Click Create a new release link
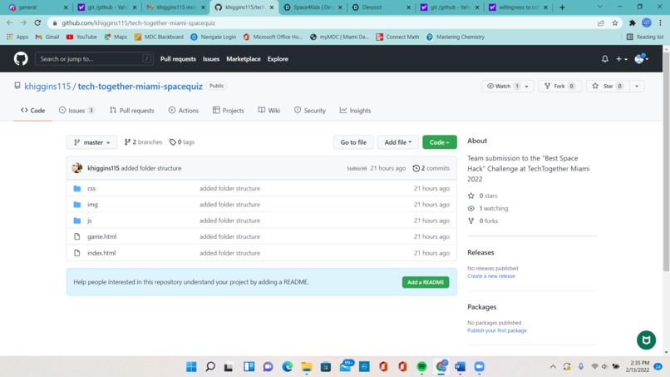Image resolution: width=670 pixels, height=377 pixels. [491, 276]
